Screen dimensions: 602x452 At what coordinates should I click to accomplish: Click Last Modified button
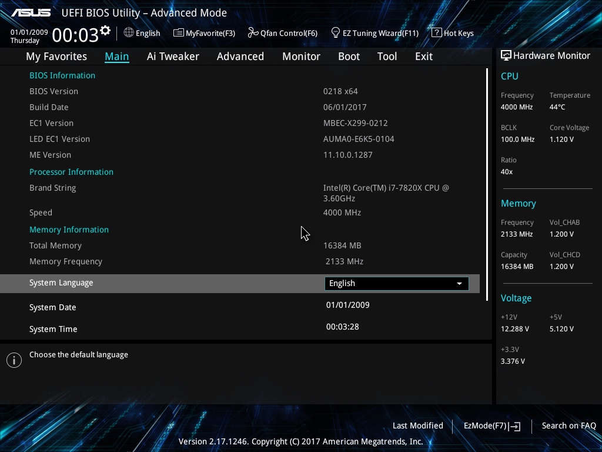pos(418,426)
